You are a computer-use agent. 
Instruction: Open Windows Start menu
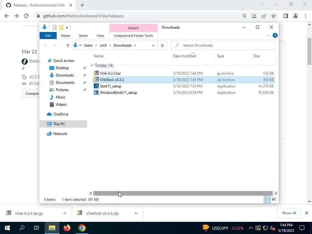point(7,228)
